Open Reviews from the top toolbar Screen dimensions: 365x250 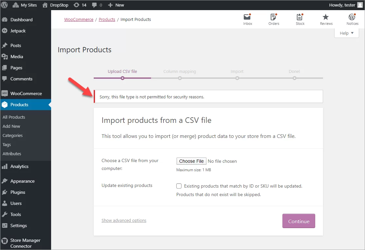326,19
